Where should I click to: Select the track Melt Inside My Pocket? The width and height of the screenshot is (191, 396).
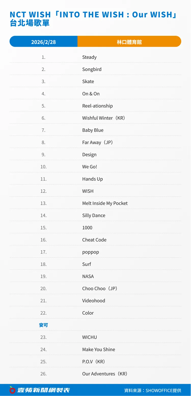click(105, 203)
